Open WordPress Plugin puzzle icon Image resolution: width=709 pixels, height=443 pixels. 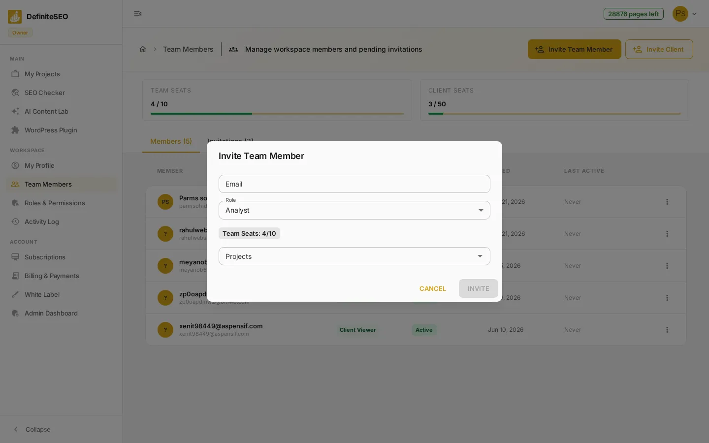[x=15, y=130]
